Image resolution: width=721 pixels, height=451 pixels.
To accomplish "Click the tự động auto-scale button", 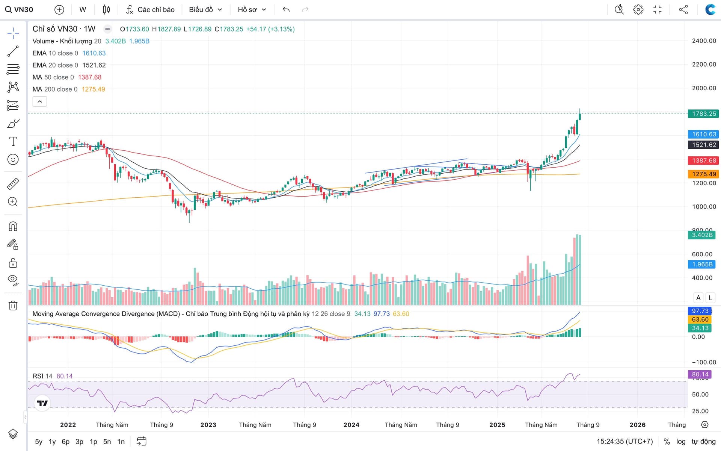I will 703,442.
